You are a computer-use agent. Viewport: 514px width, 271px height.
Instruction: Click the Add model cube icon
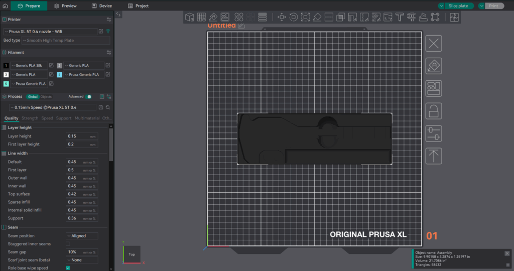[190, 17]
